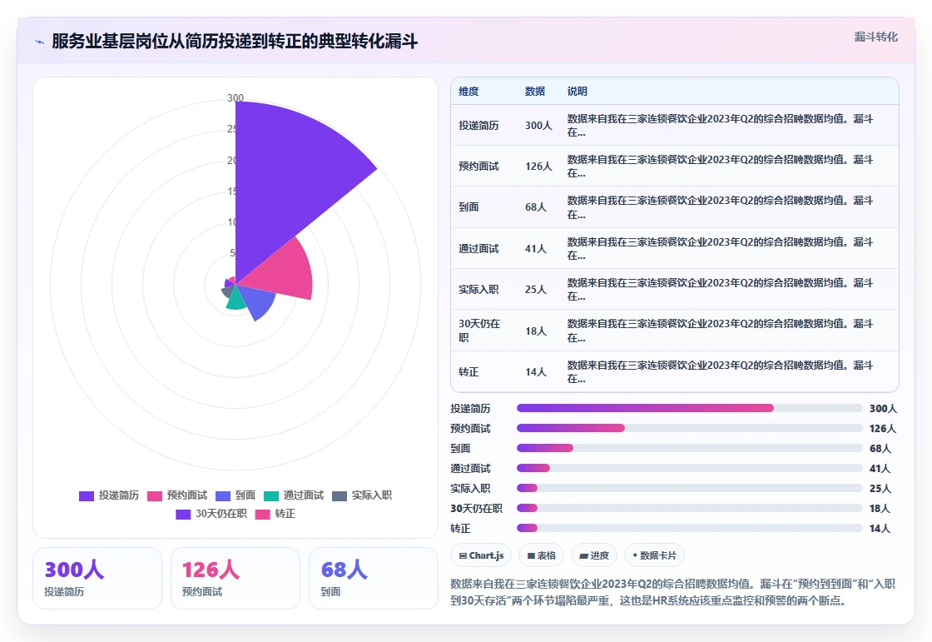Toggle the 通过面试 legend item

pos(294,495)
